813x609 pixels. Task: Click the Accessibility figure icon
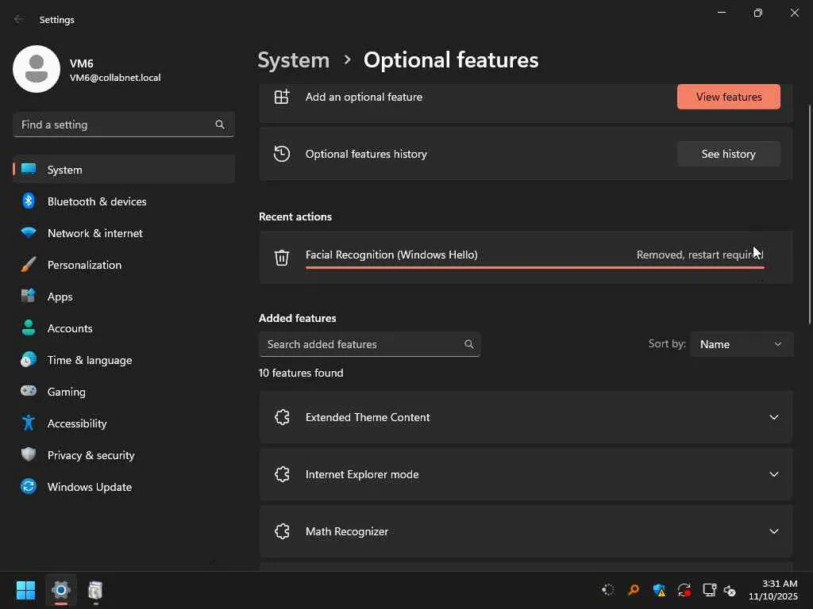point(29,423)
